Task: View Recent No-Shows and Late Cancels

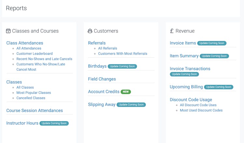Action: [44, 59]
